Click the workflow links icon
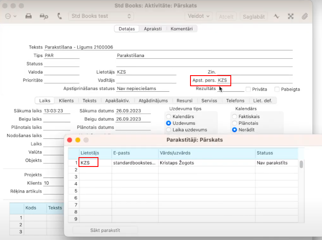 point(291,16)
